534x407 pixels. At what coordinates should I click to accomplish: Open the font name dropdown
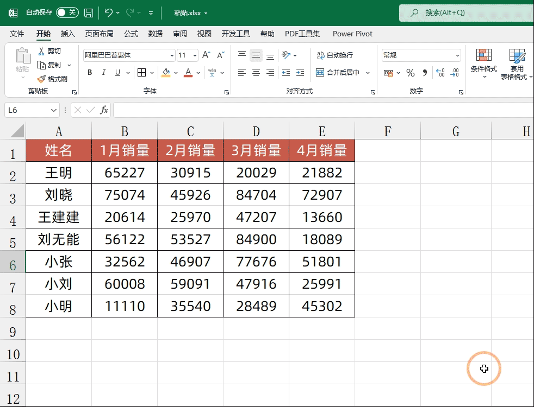coord(172,55)
